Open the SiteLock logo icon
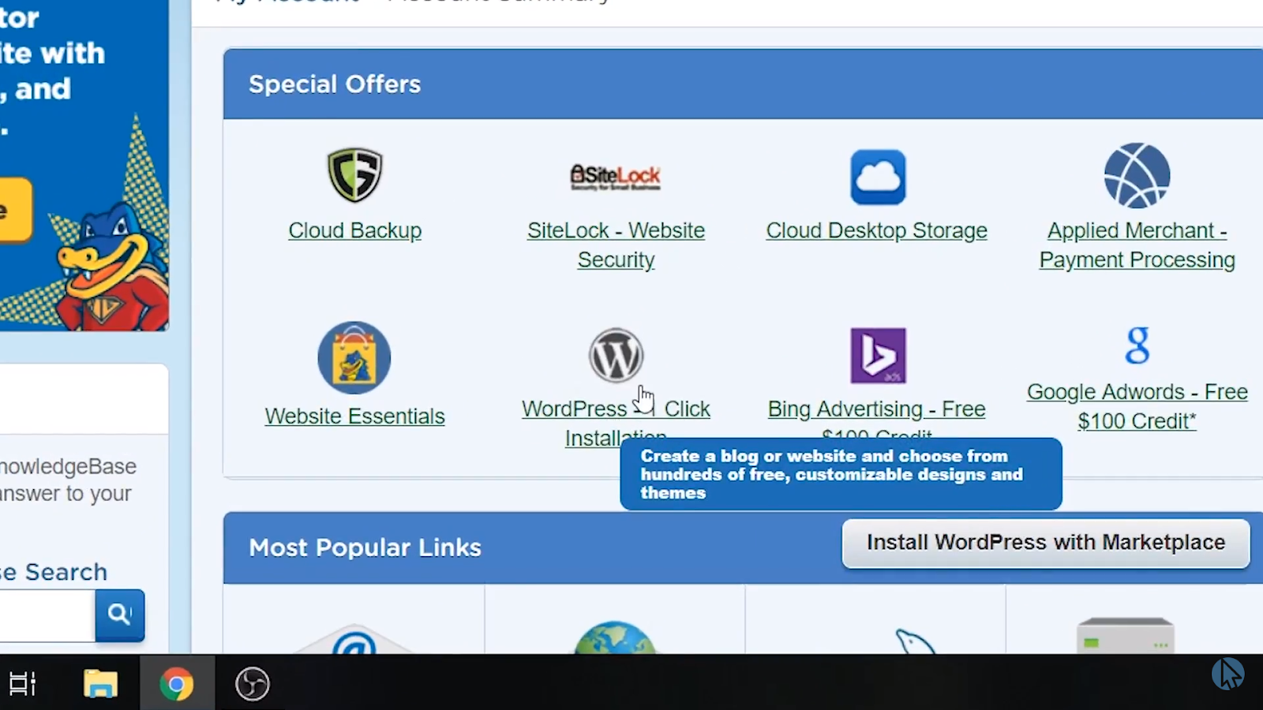Screen dimensions: 1263x710 click(616, 177)
